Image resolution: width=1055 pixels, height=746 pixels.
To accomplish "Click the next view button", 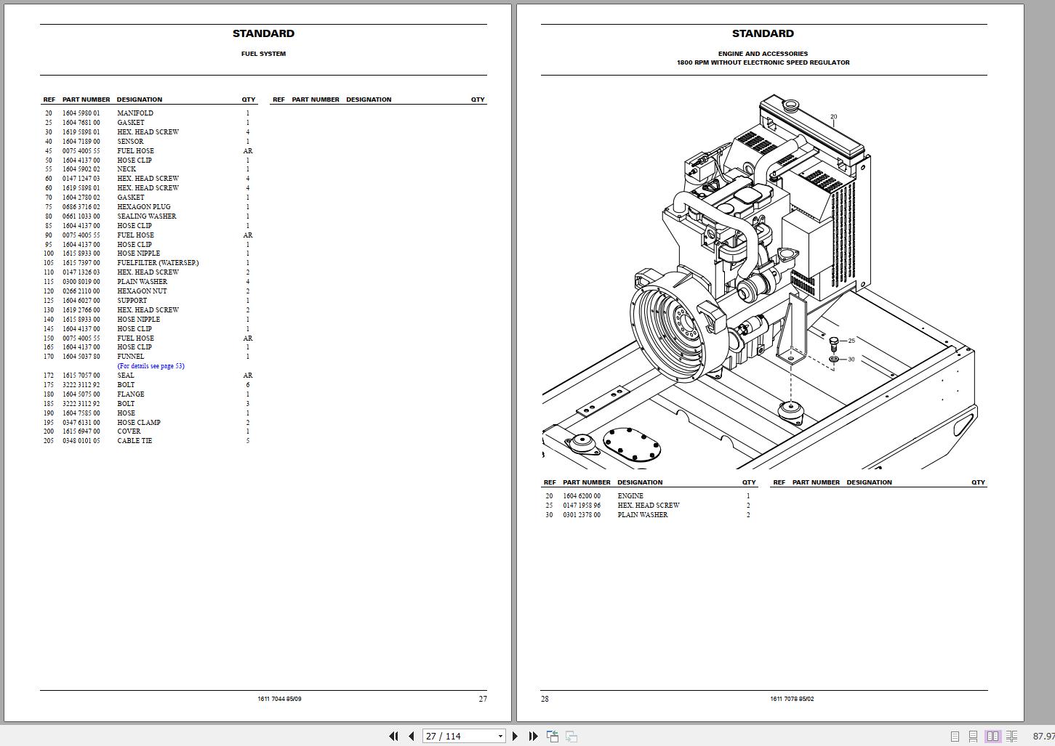I will [571, 736].
